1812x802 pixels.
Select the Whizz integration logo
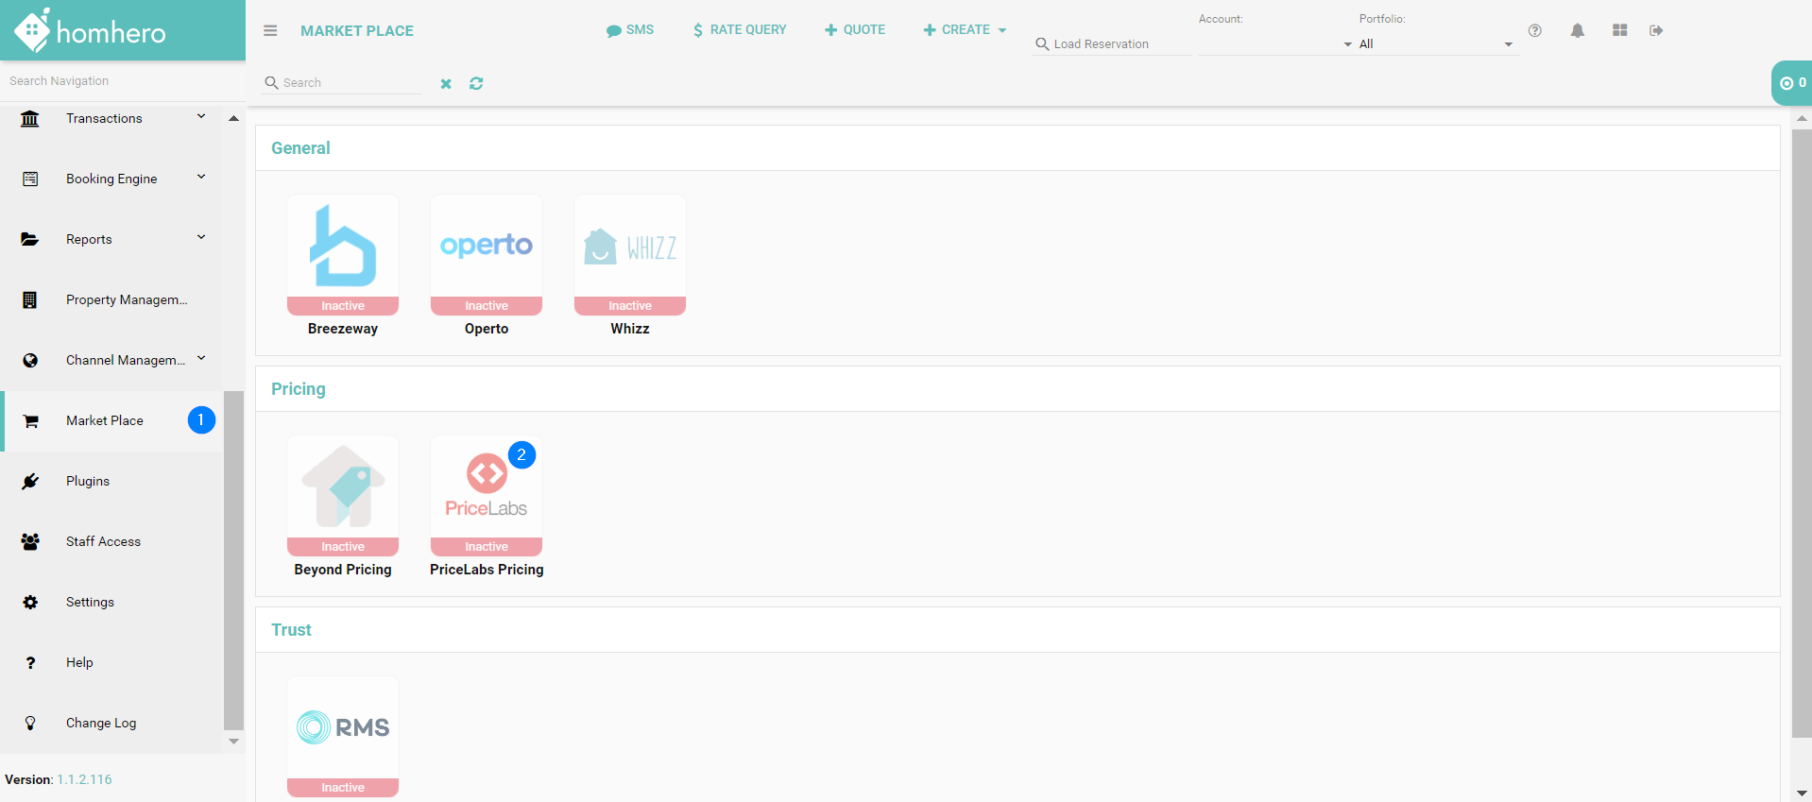[x=630, y=247]
